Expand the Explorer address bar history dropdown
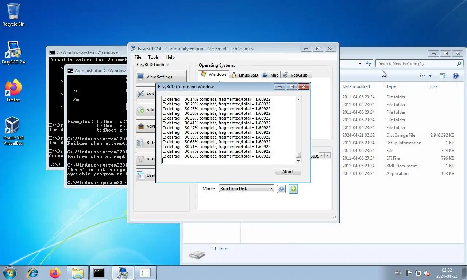Screen dimensions: 467x280 point(360,63)
